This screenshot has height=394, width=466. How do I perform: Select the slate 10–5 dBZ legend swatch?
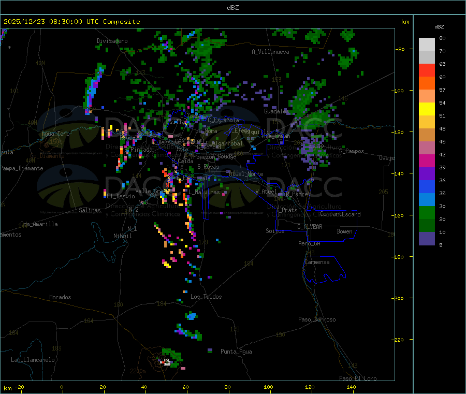(x=427, y=239)
